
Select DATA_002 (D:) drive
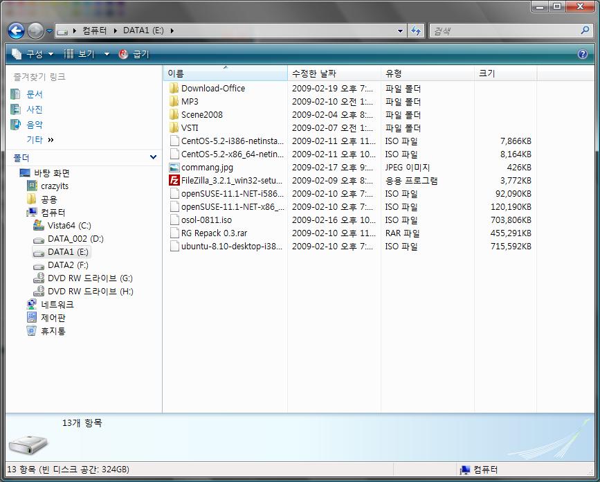[75, 239]
